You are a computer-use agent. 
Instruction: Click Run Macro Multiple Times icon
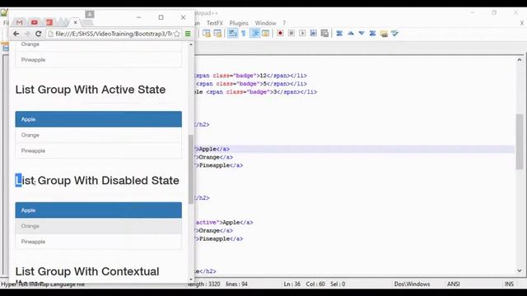[x=313, y=33]
